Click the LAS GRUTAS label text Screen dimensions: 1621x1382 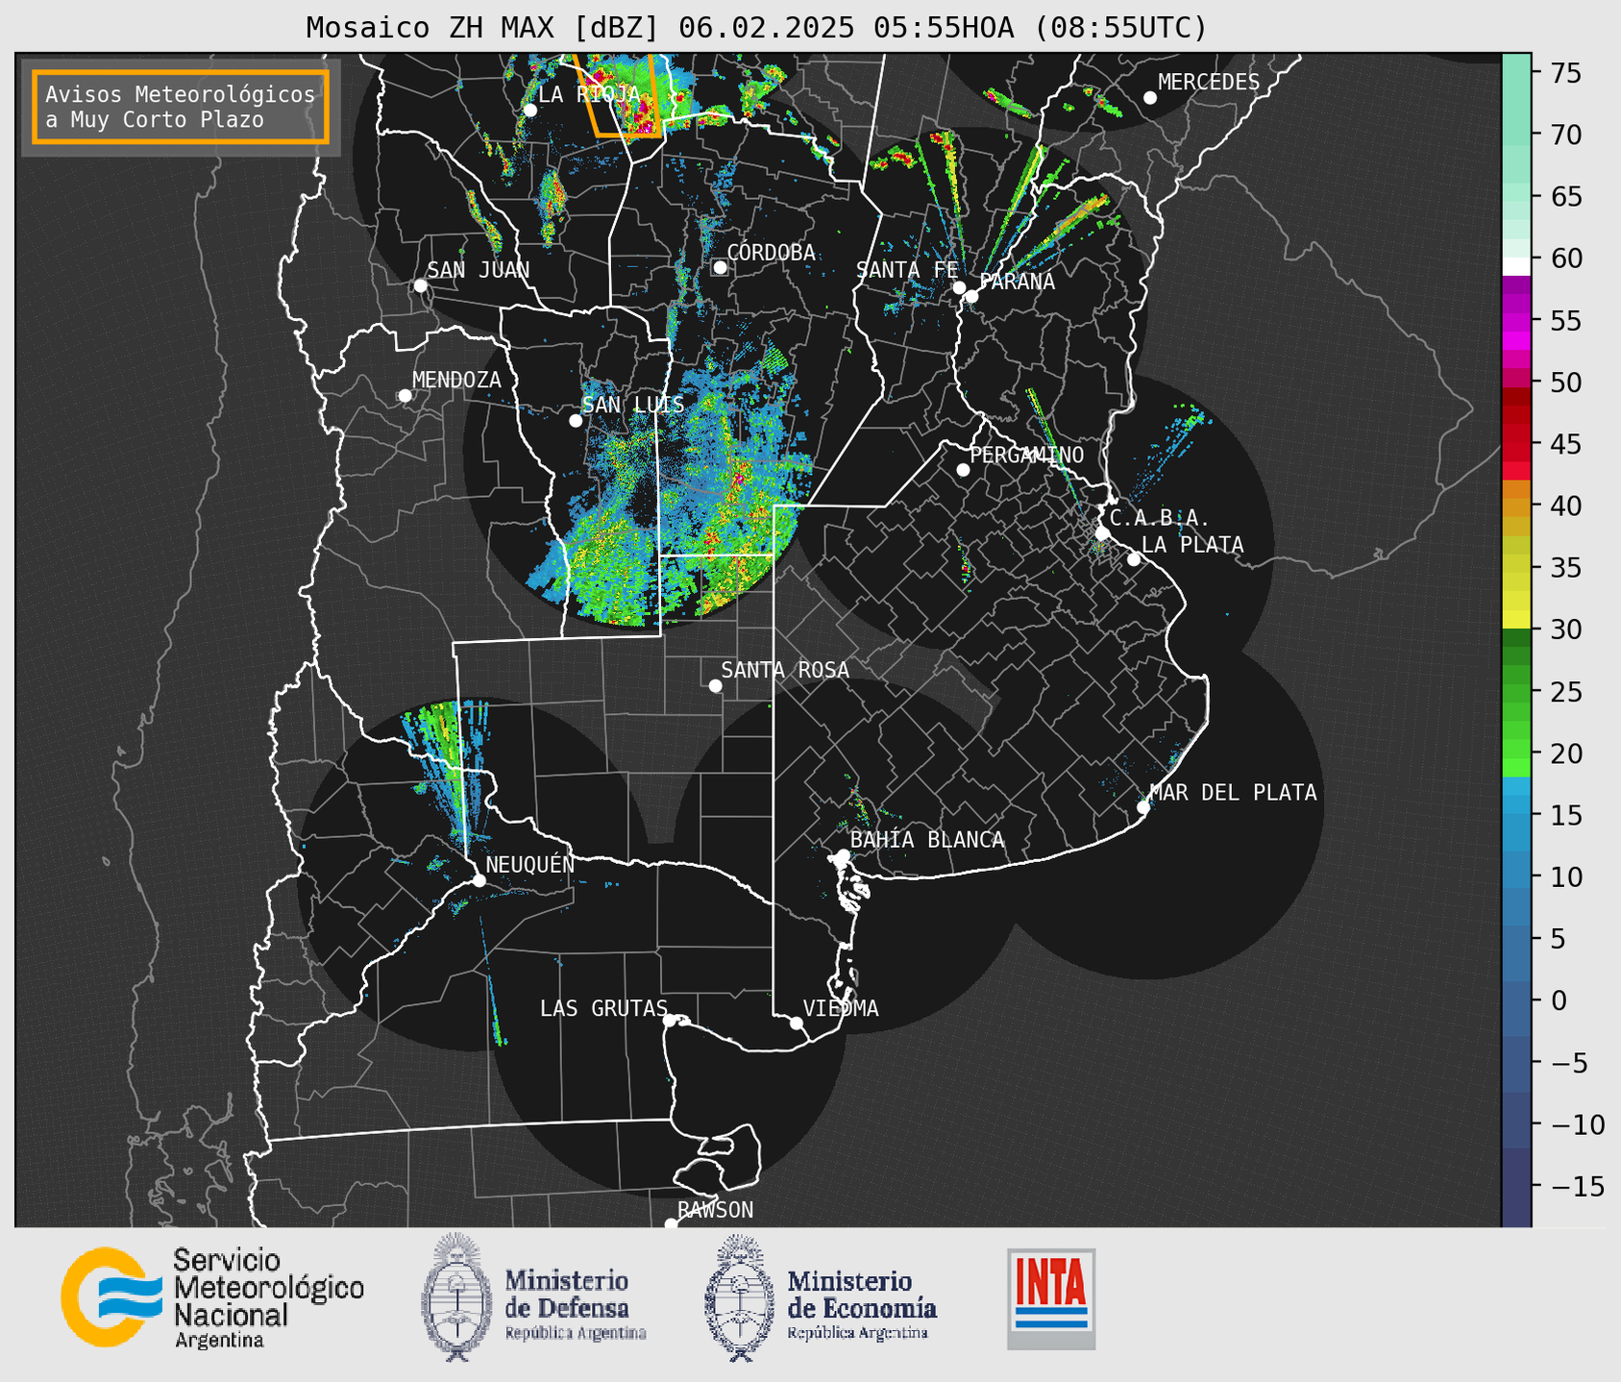(x=603, y=1008)
